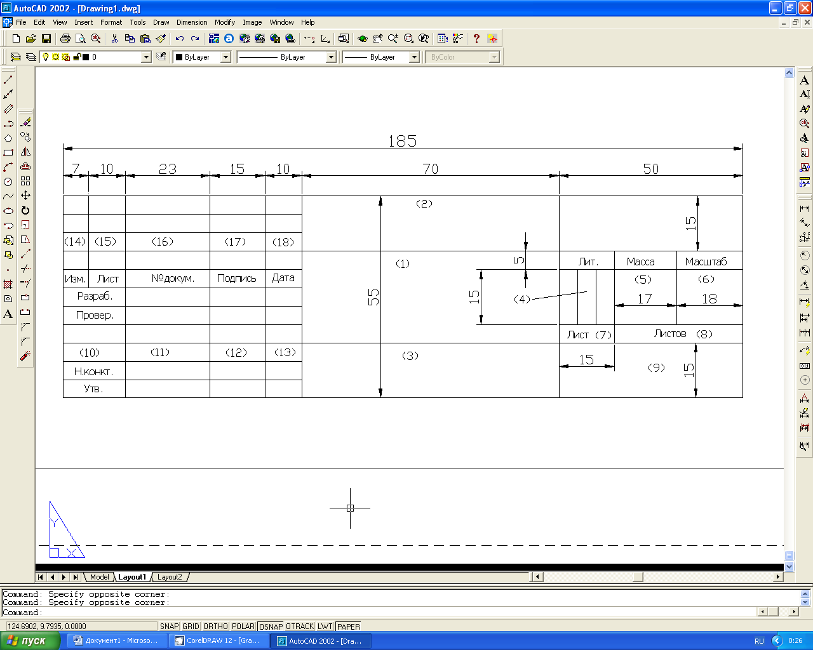The width and height of the screenshot is (813, 650).
Task: Click the layout tabs last-tab arrow
Action: tap(76, 577)
